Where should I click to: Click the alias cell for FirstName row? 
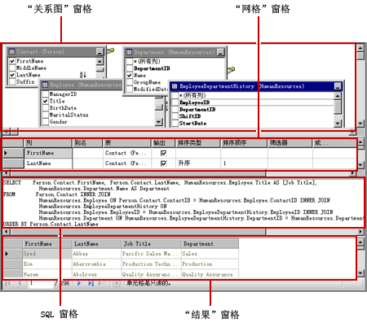(x=87, y=153)
